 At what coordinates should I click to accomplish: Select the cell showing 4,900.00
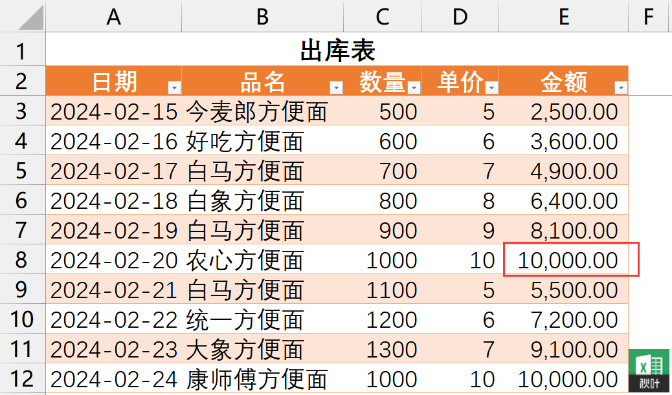click(x=563, y=171)
